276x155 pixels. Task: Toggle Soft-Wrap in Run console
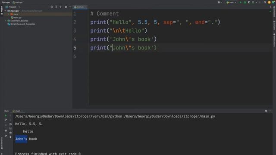[x=10, y=124]
